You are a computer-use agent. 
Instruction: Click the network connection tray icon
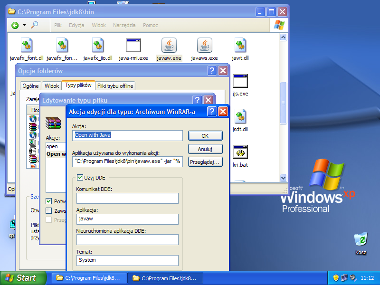tap(344, 278)
